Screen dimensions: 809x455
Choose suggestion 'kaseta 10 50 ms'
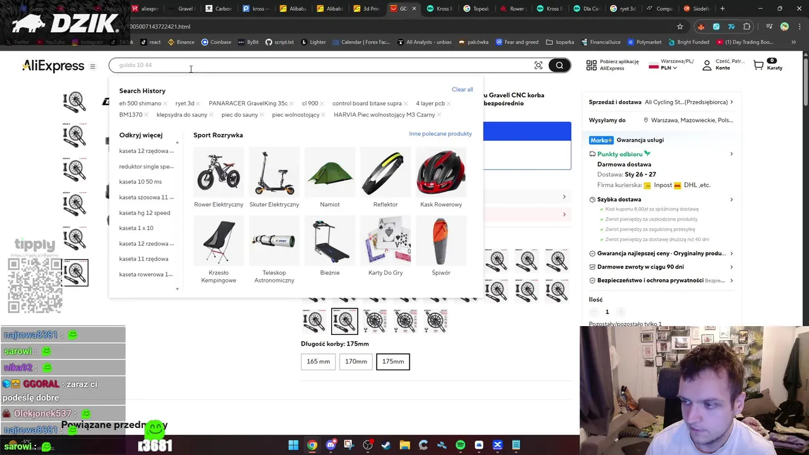coord(140,182)
